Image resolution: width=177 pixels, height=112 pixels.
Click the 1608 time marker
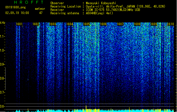click(x=137, y=24)
